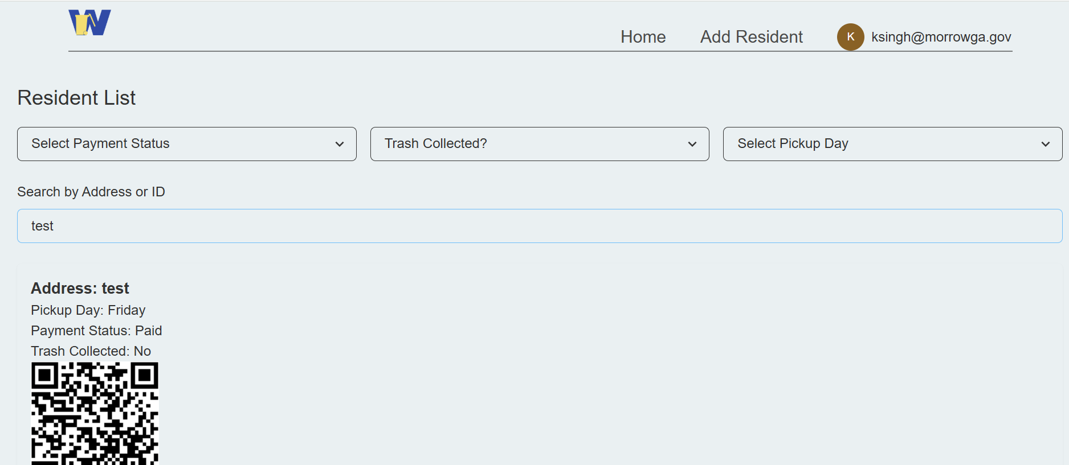Click the 'Pickup Day: Friday' text
Screen dimensions: 1069x465
(x=88, y=310)
